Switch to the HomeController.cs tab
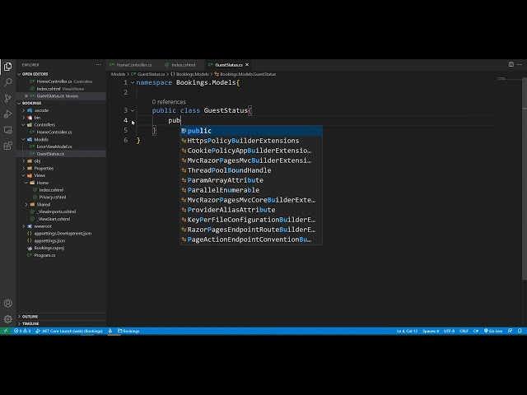Screen dimensions: 527x395 tap(133, 65)
